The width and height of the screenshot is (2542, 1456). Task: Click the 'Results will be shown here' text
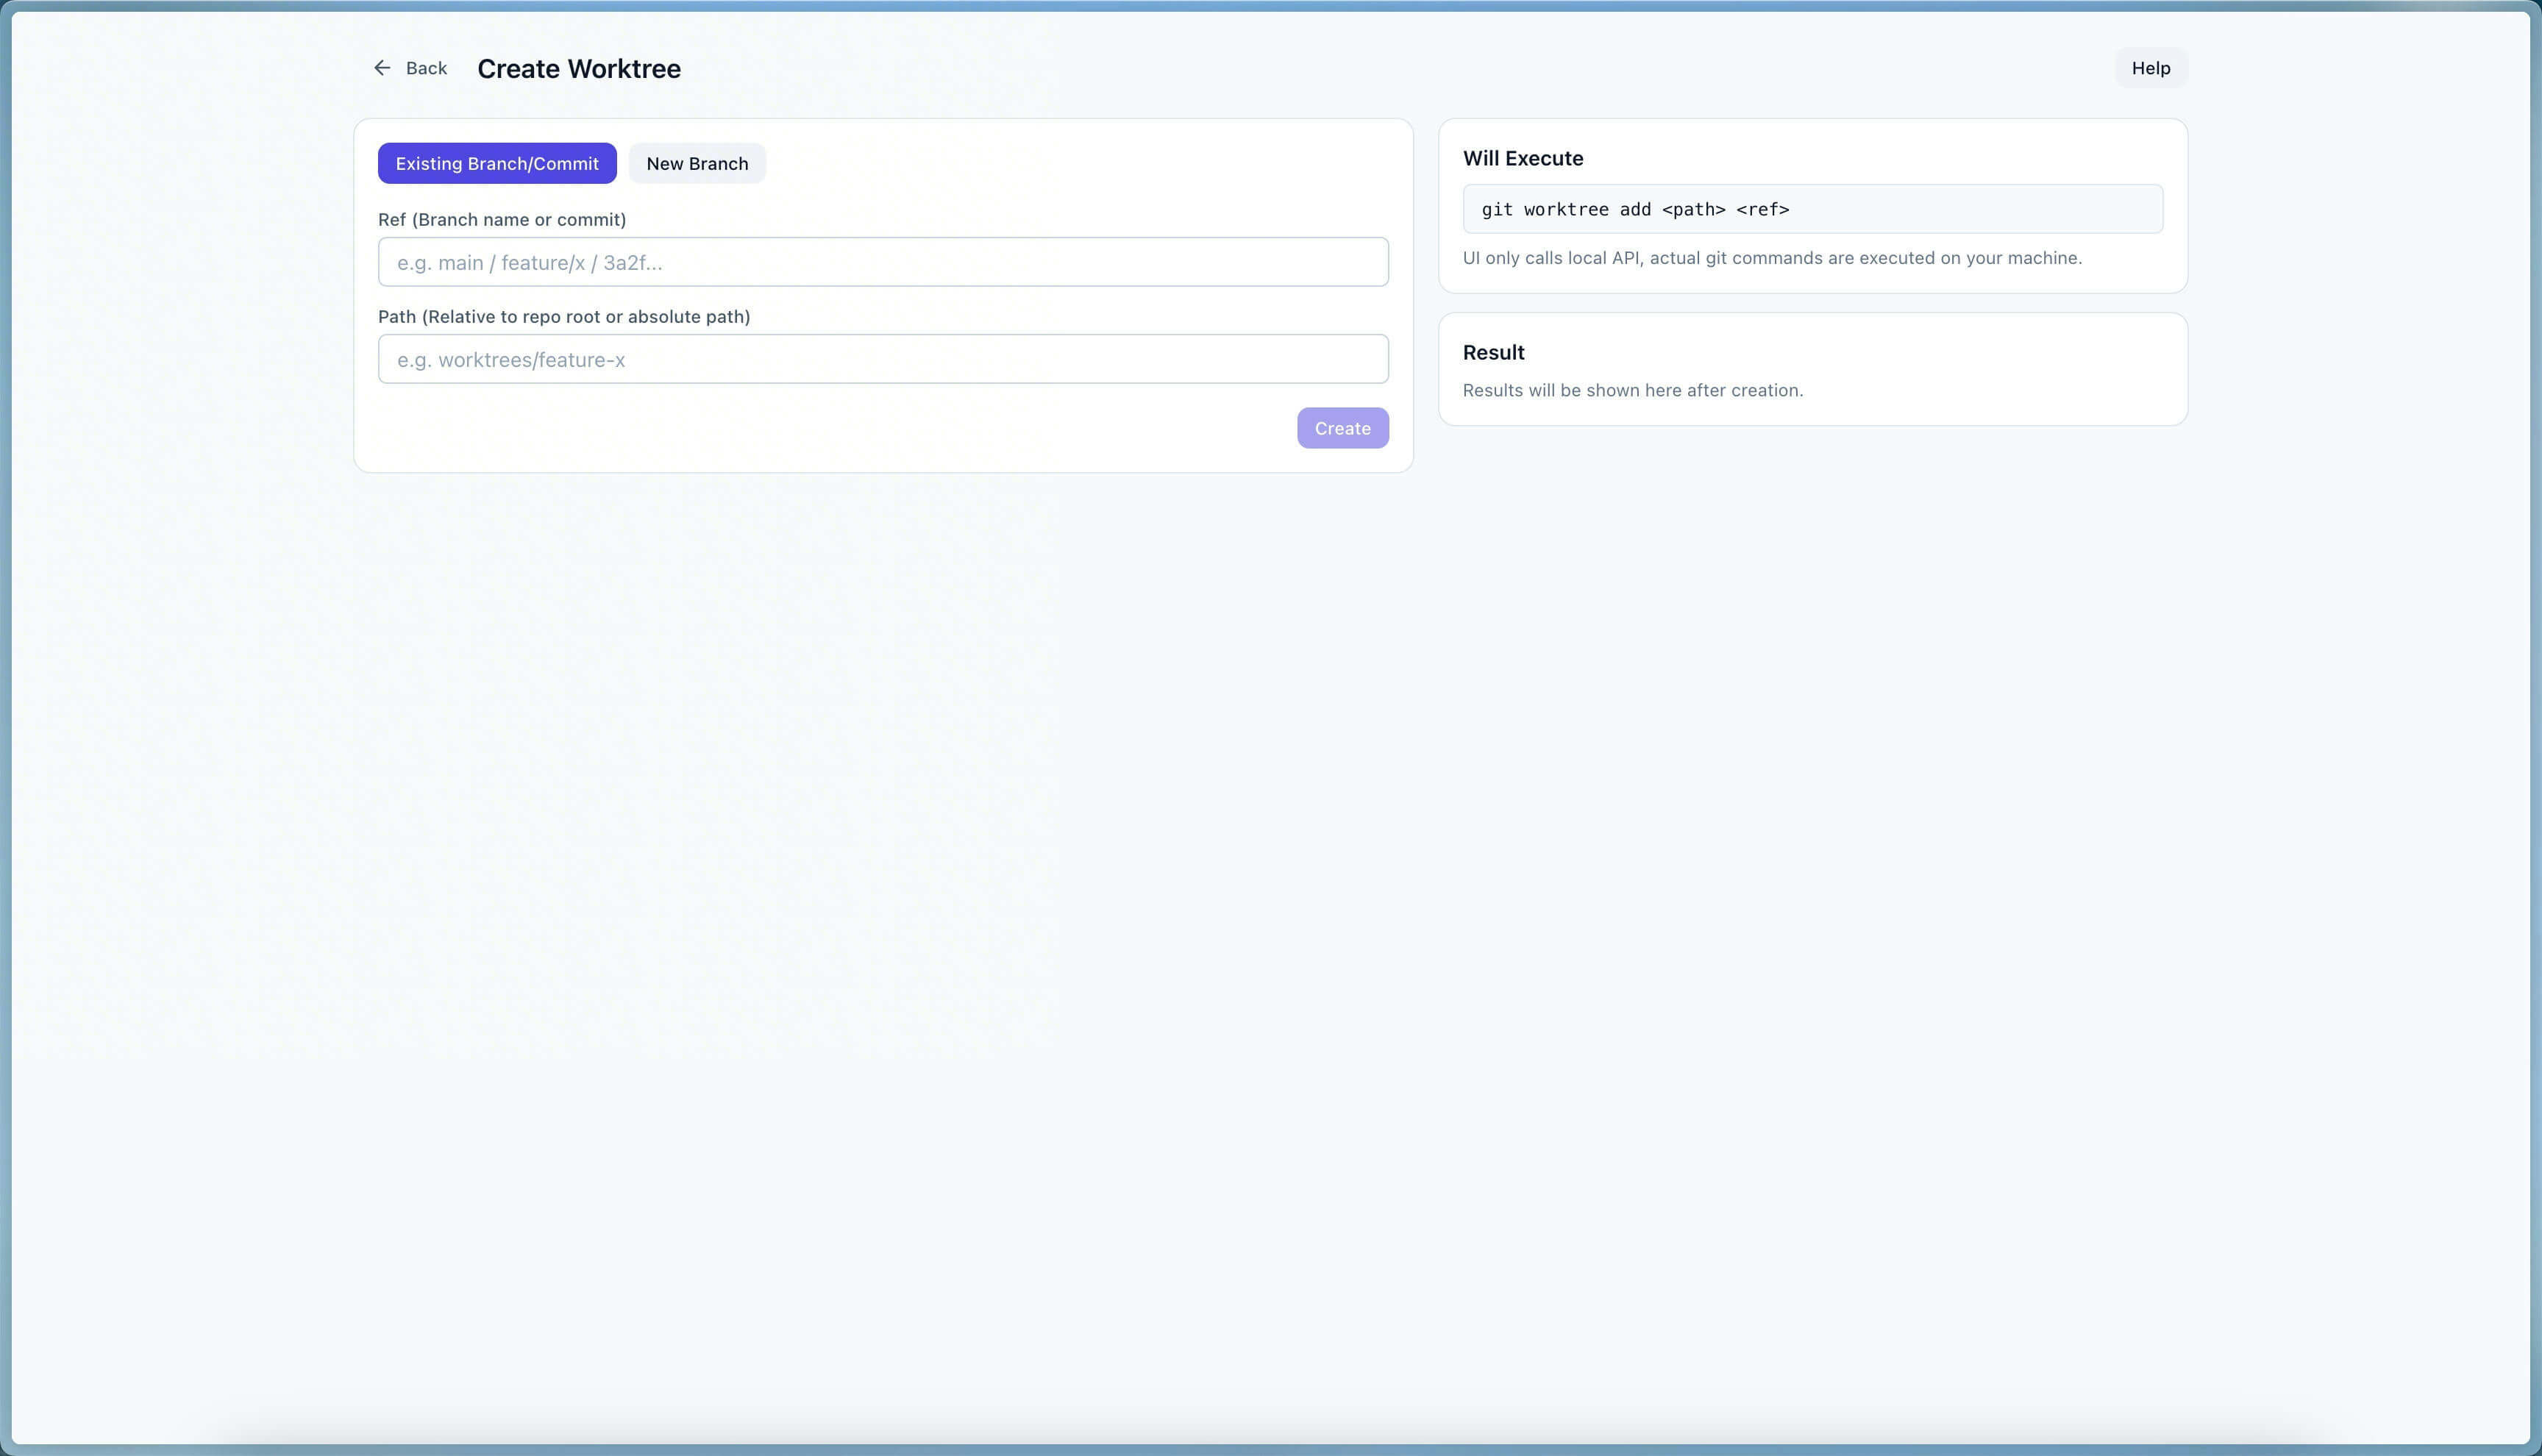(x=1632, y=390)
